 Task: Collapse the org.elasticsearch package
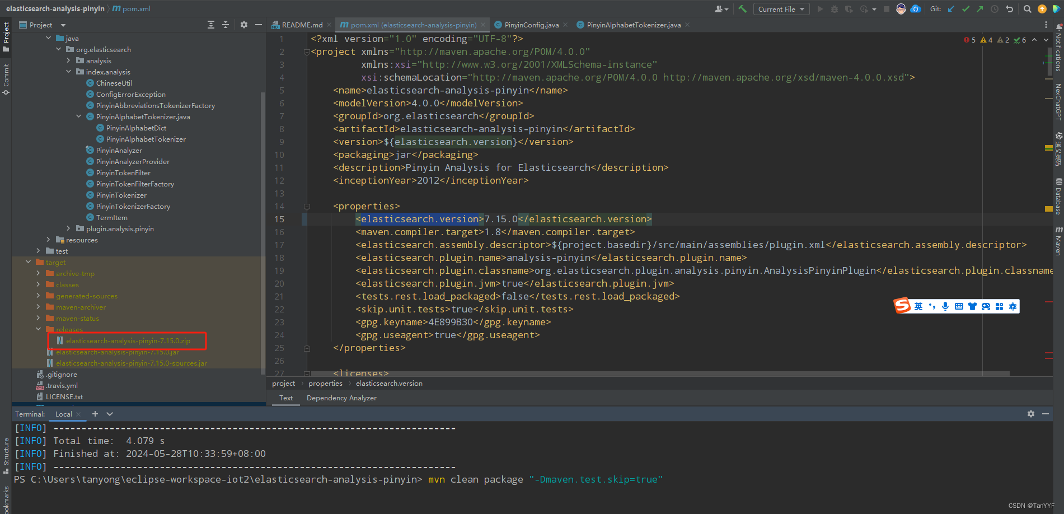59,49
